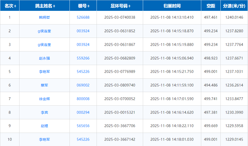Screen dimensions: 248x146
Task: Click ring number 2025-03-0740038 cell
Action: 120,17
